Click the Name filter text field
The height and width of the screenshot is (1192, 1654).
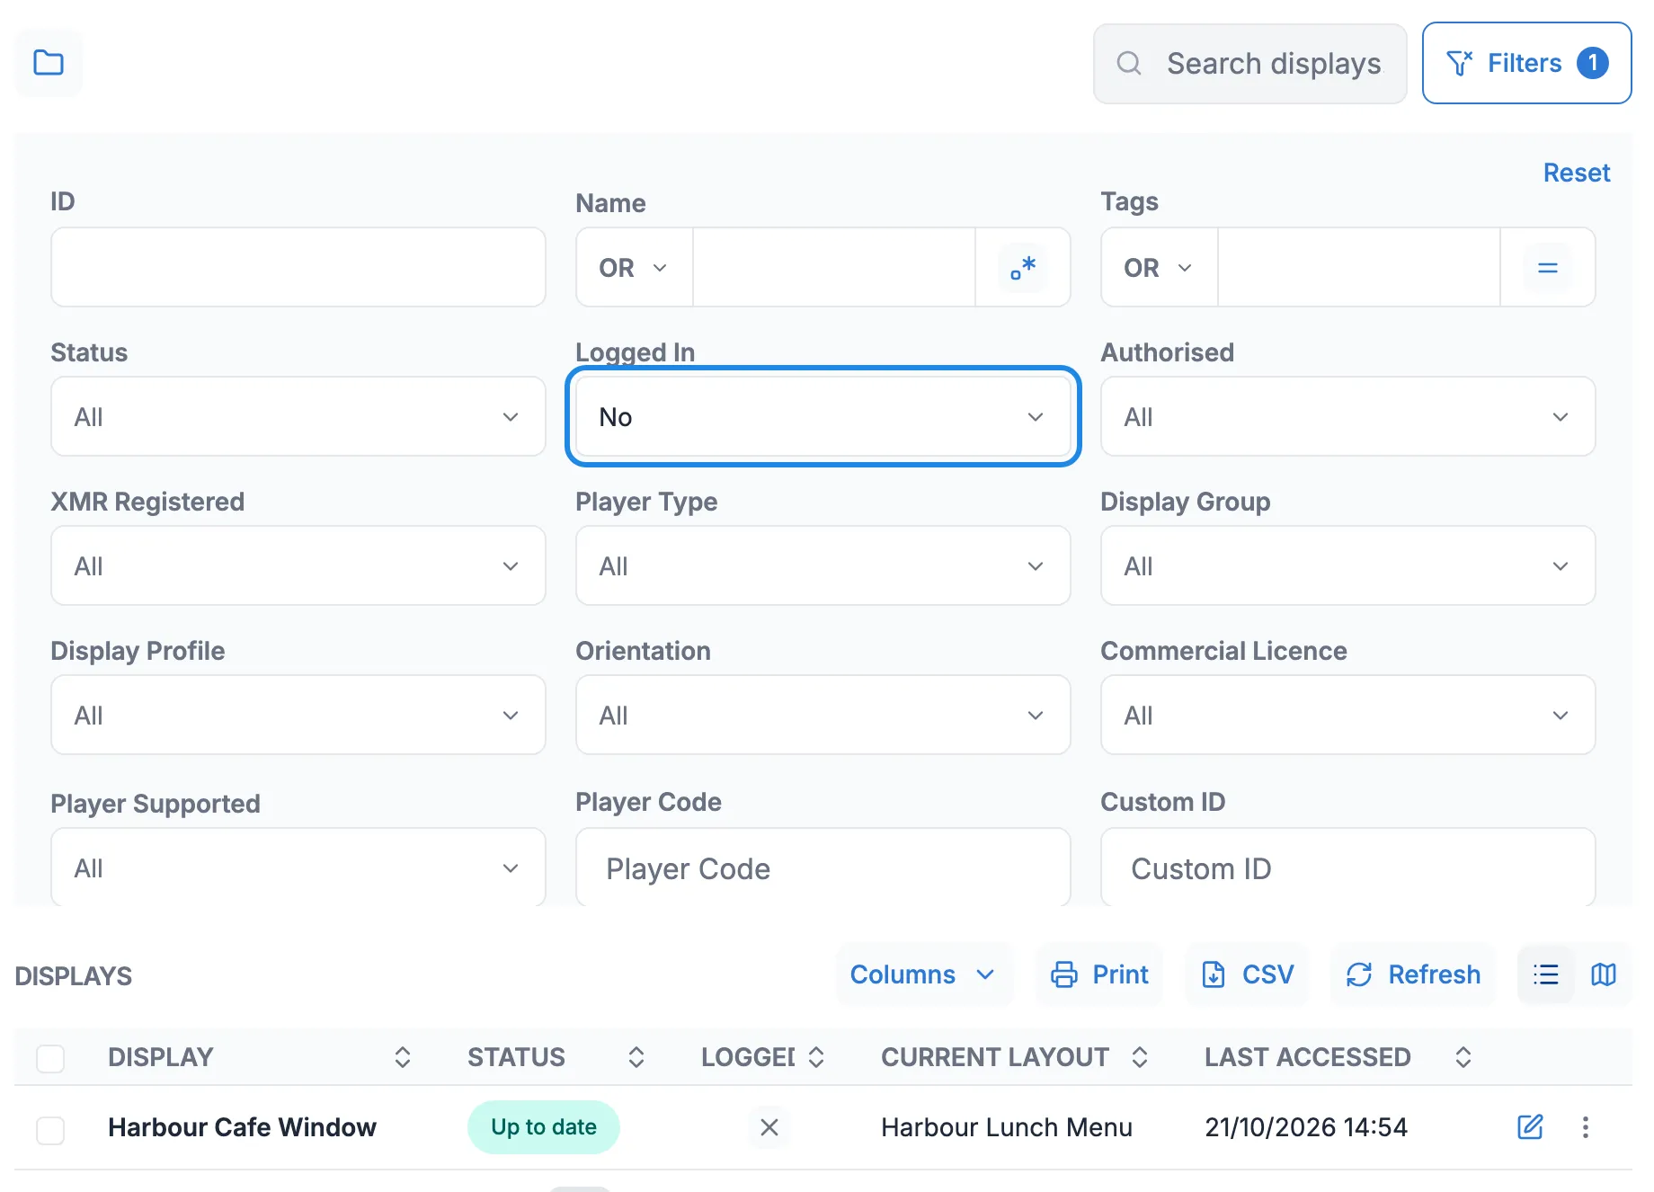pos(834,268)
